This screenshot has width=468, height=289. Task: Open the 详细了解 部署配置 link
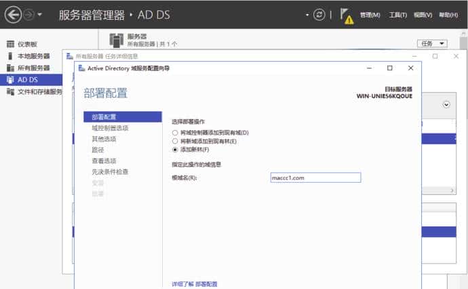tap(194, 284)
